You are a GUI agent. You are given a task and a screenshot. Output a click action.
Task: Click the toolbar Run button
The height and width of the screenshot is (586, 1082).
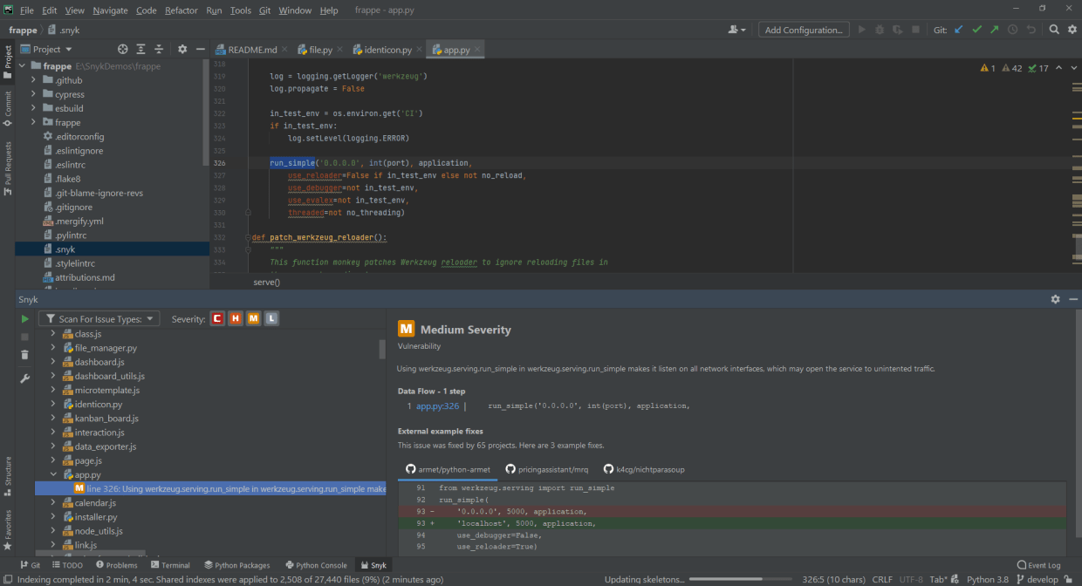pos(862,30)
